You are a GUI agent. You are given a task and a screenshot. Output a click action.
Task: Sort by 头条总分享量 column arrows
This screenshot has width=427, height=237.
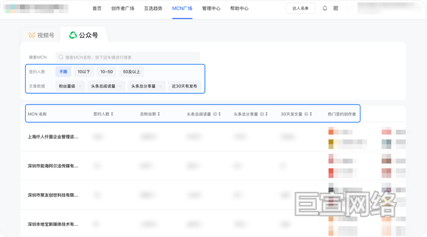coord(267,114)
